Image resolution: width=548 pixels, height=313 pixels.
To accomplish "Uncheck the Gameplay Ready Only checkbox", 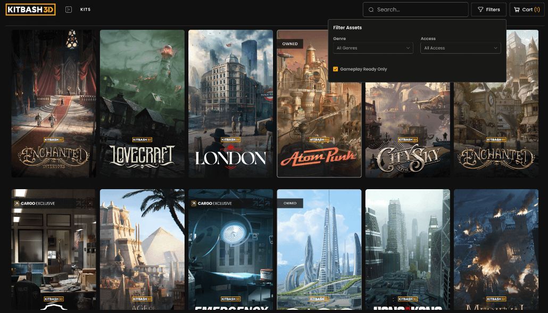I will [x=336, y=69].
